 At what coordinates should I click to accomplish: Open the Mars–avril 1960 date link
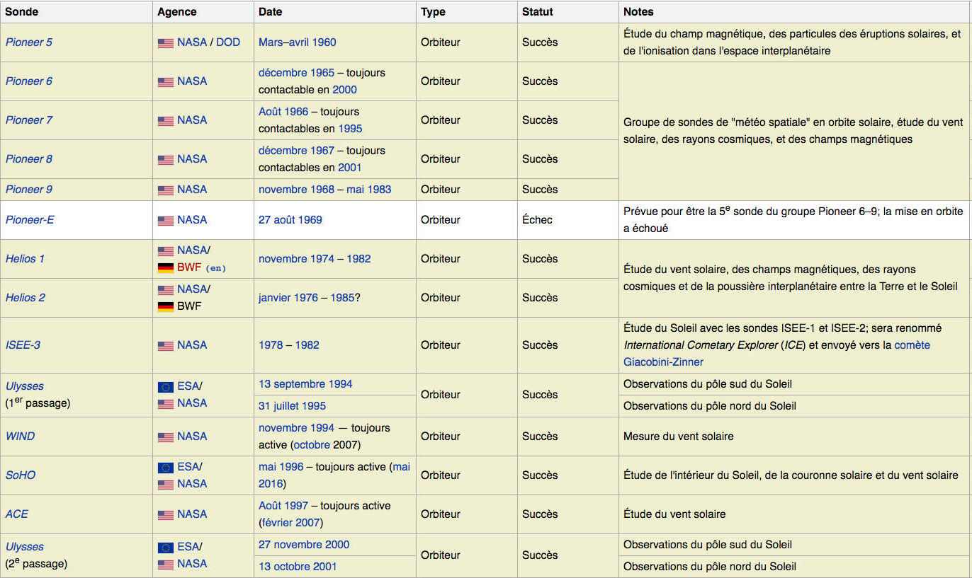point(298,42)
